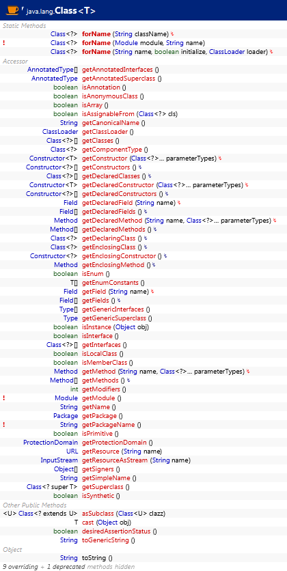Click blue marker after getMethods ()

point(128,380)
